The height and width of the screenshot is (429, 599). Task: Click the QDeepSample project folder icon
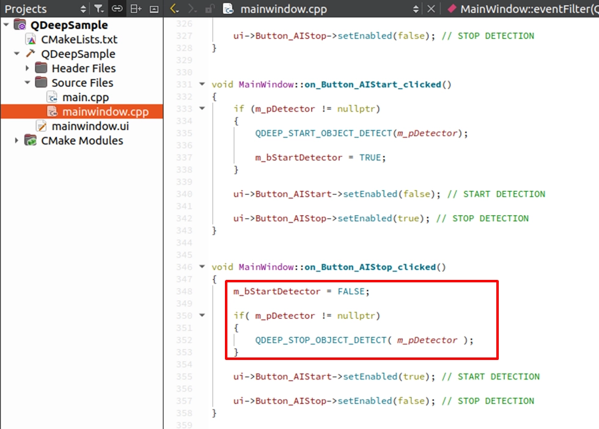(20, 25)
